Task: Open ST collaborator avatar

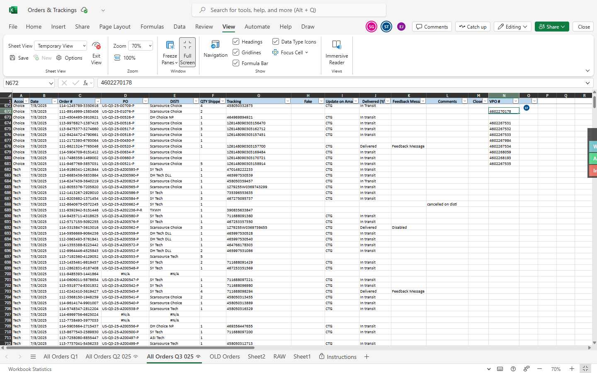Action: pos(386,27)
